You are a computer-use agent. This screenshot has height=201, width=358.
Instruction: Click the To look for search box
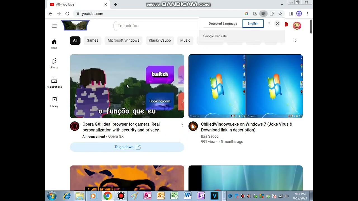click(157, 26)
